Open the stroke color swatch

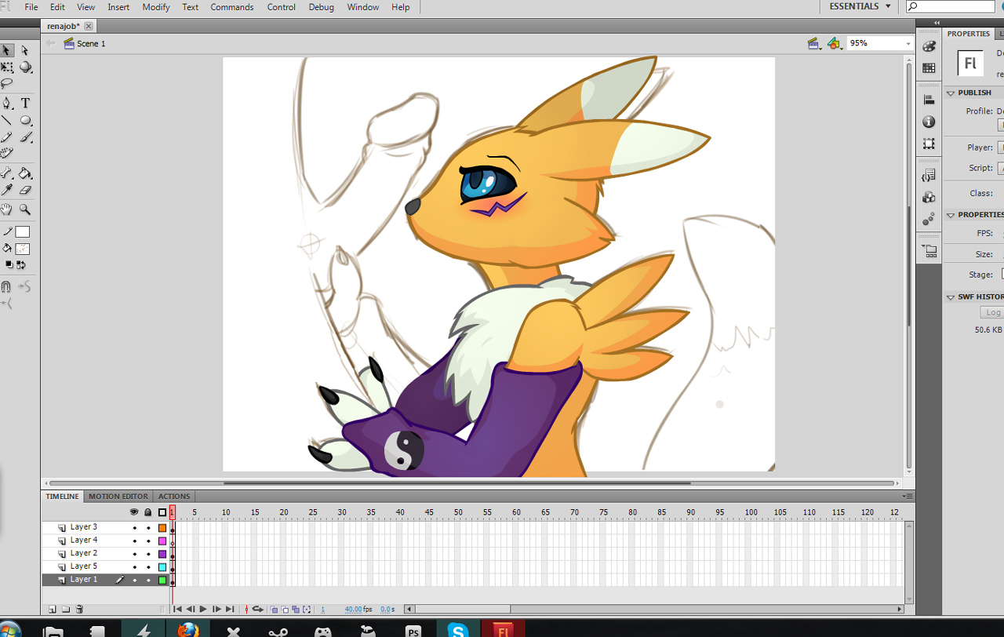(23, 232)
